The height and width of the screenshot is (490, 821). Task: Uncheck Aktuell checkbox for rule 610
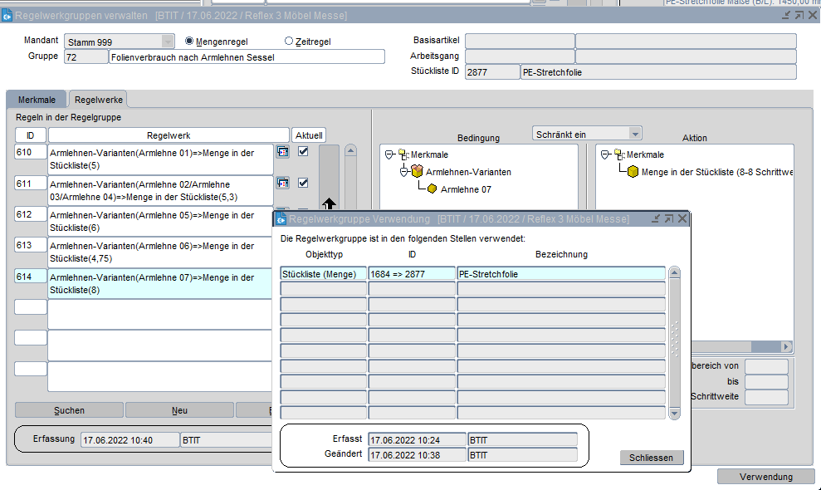(303, 152)
